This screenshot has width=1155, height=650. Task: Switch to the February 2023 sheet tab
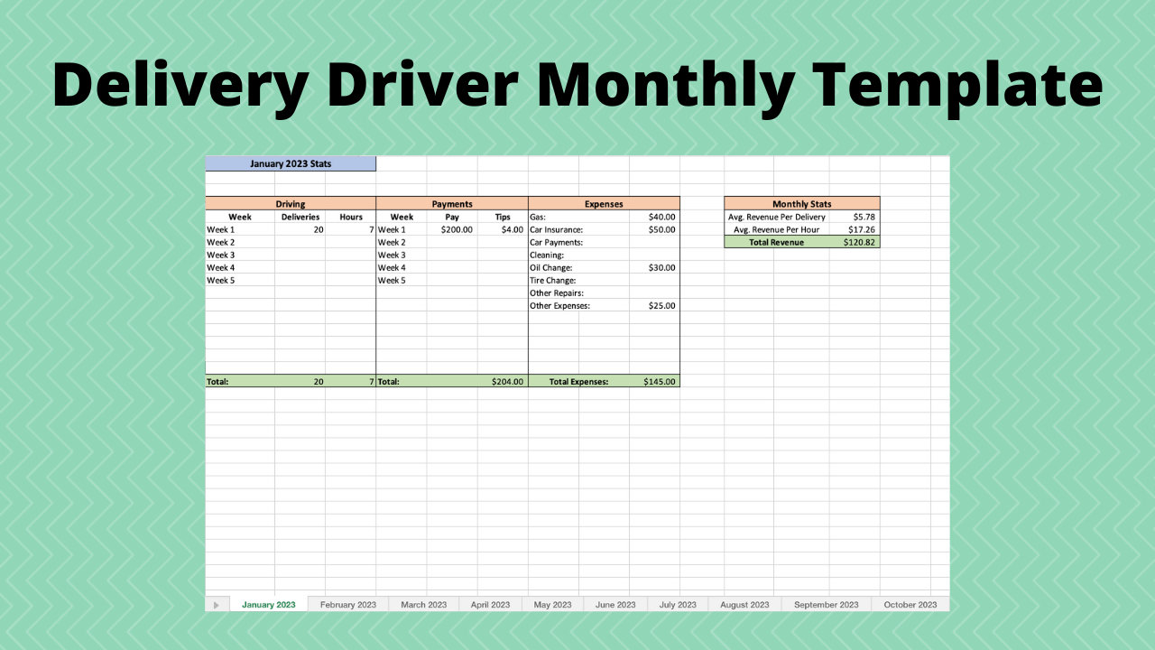point(347,604)
